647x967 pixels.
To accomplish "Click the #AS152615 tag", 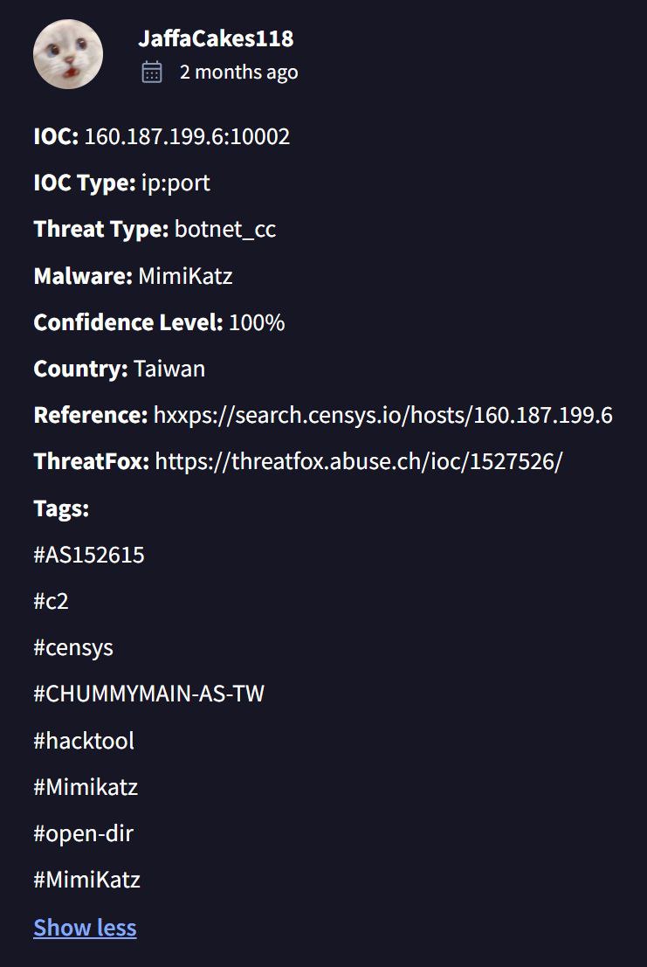I will pos(89,555).
